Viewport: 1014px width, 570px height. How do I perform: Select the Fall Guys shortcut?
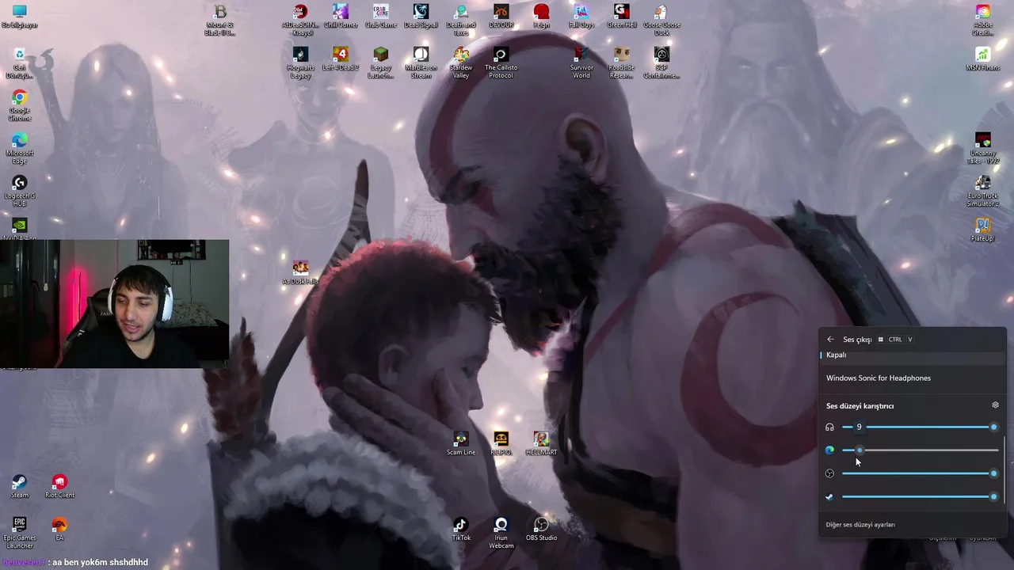coord(581,16)
